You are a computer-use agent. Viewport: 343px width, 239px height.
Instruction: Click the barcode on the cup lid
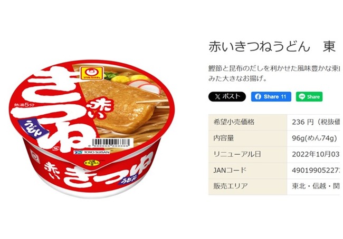(x=111, y=143)
